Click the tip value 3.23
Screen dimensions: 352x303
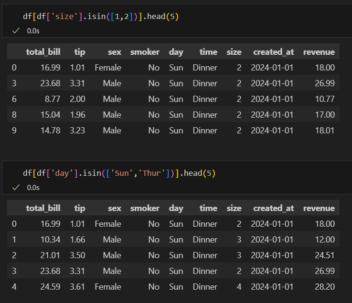[x=77, y=131]
